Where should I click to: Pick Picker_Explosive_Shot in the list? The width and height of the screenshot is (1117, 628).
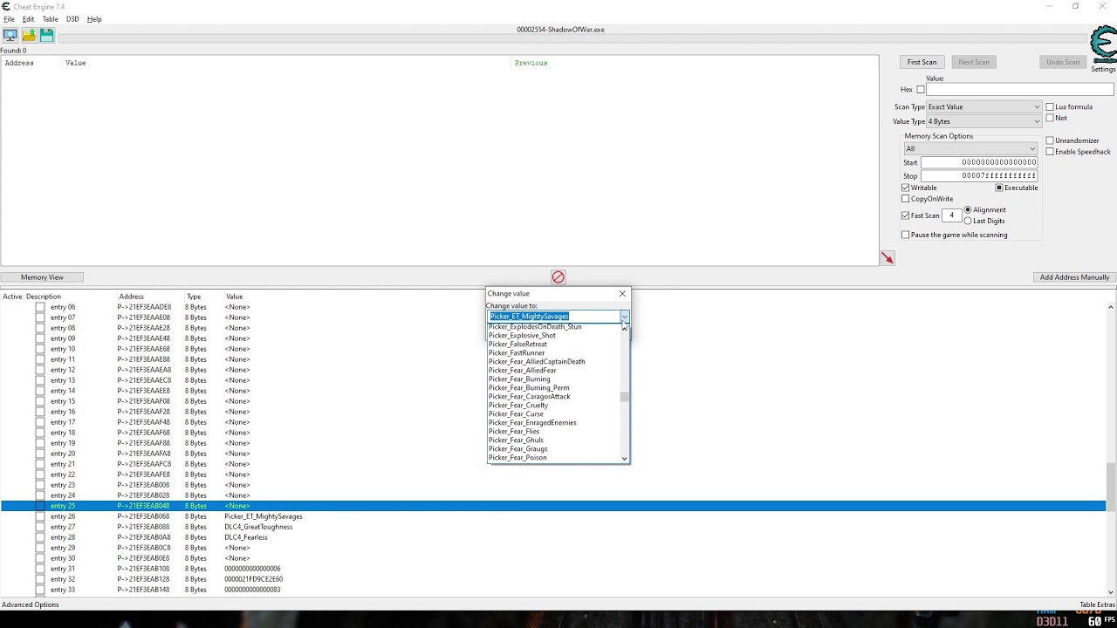pyautogui.click(x=522, y=336)
